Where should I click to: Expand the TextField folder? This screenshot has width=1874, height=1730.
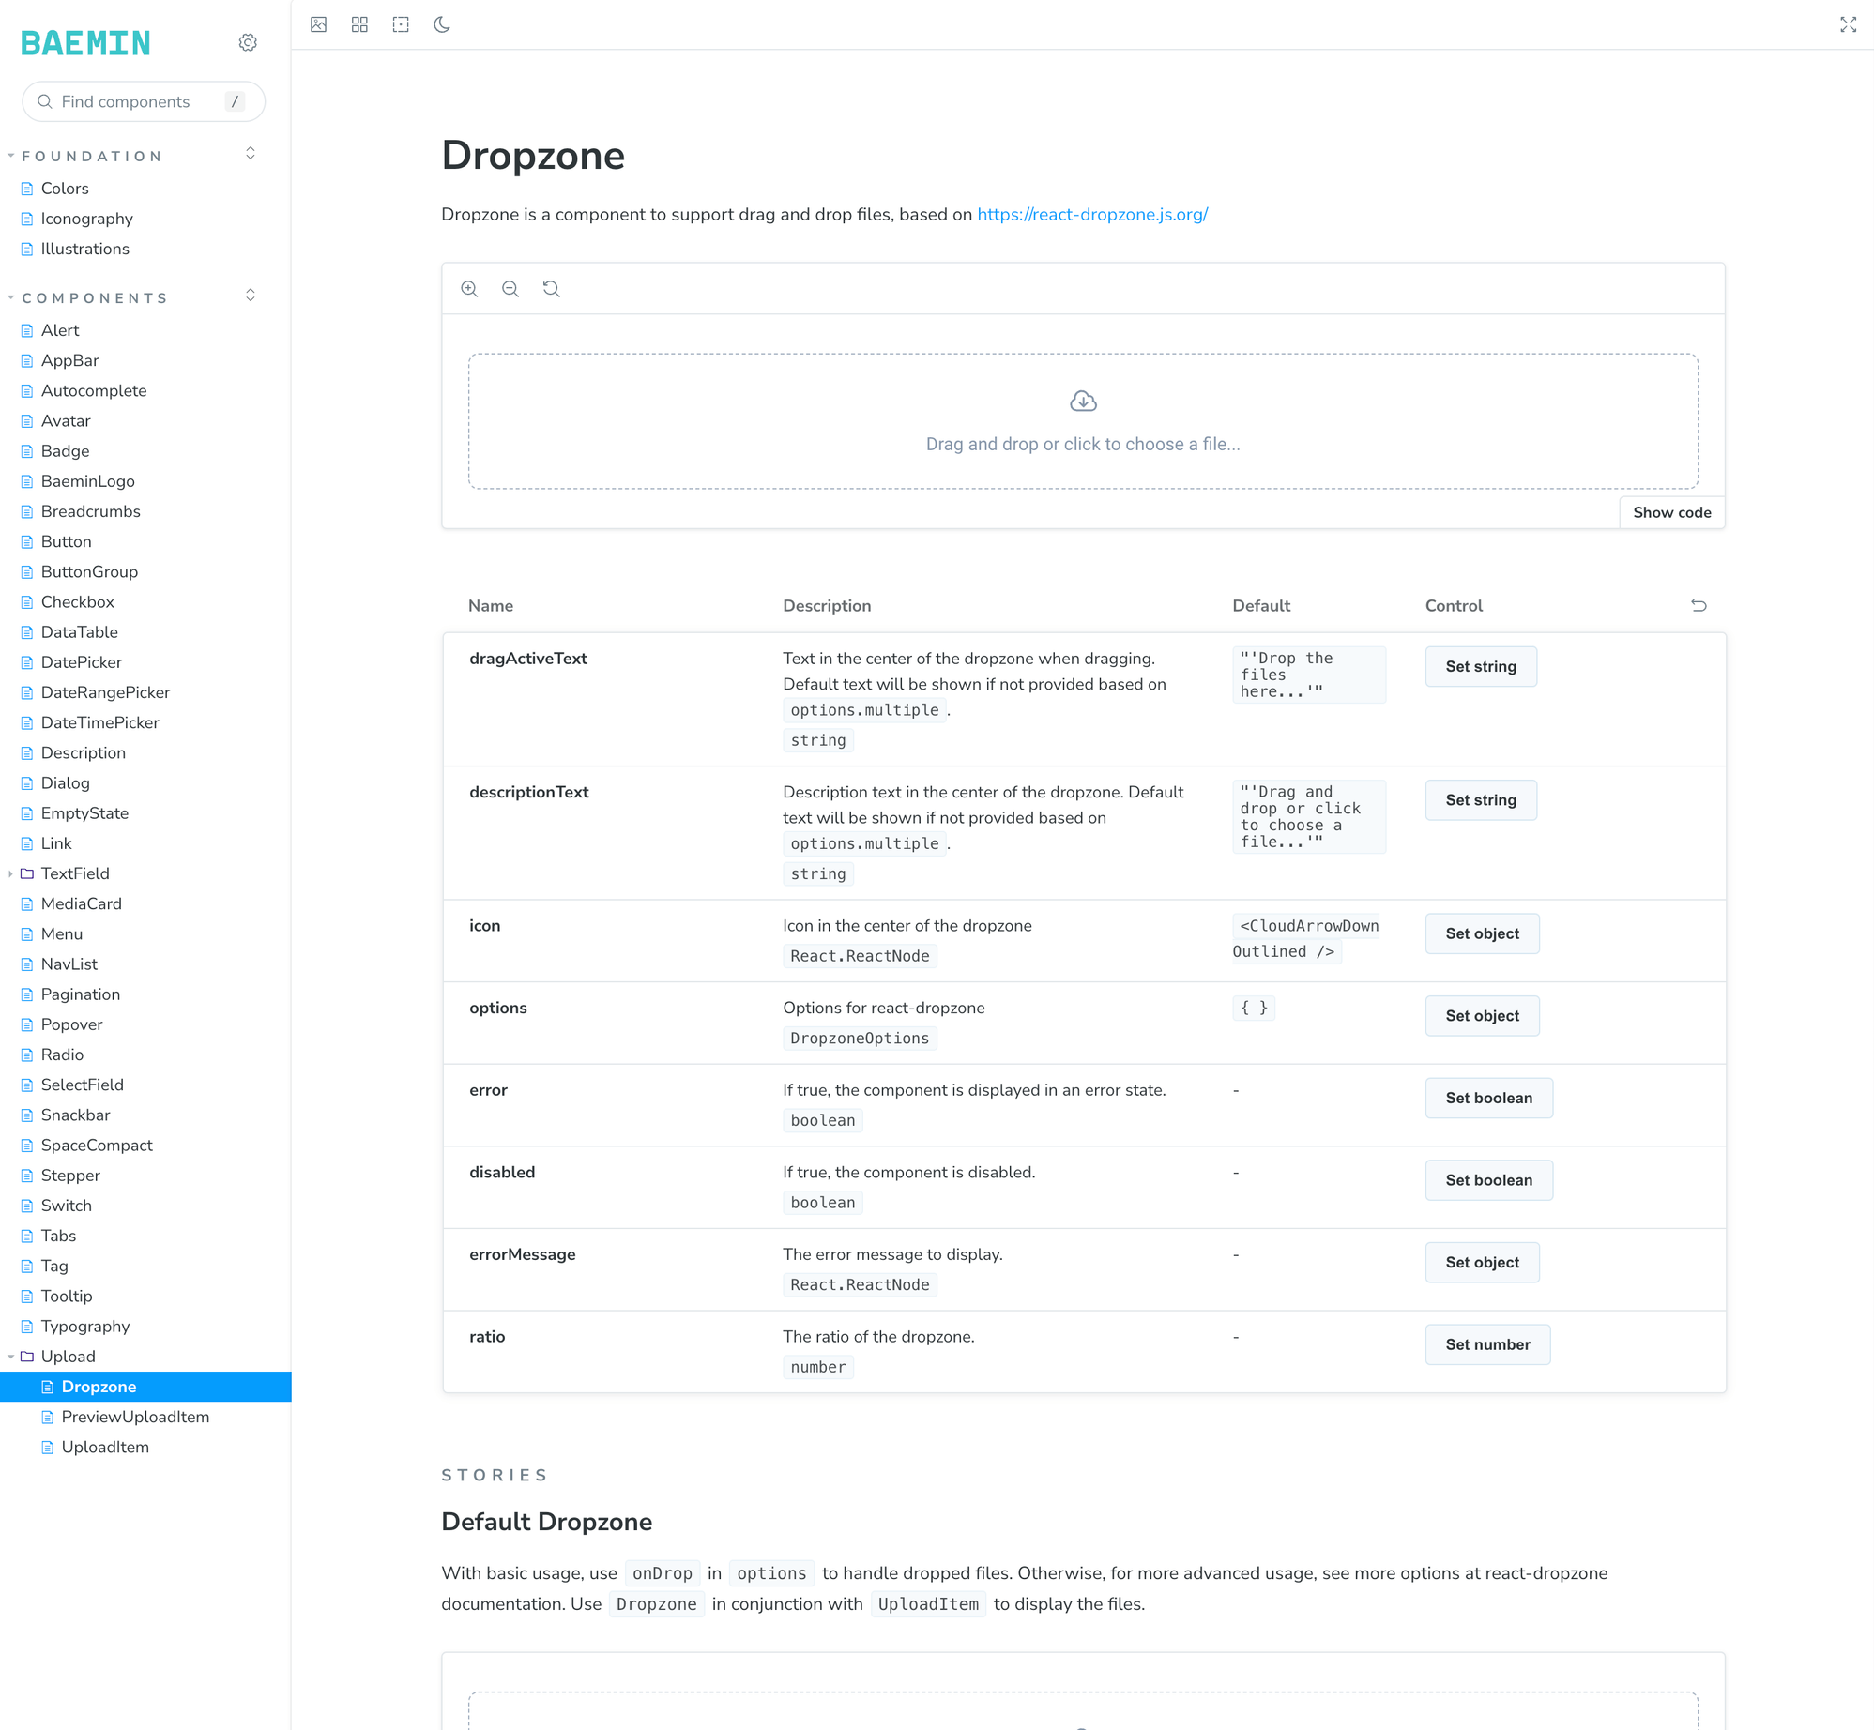click(75, 873)
